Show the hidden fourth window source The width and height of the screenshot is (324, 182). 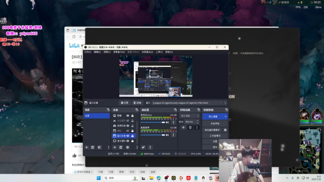(x=128, y=131)
